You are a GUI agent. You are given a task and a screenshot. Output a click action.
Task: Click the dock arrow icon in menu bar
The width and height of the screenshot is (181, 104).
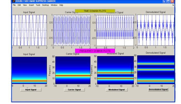pyautogui.click(x=173, y=5)
